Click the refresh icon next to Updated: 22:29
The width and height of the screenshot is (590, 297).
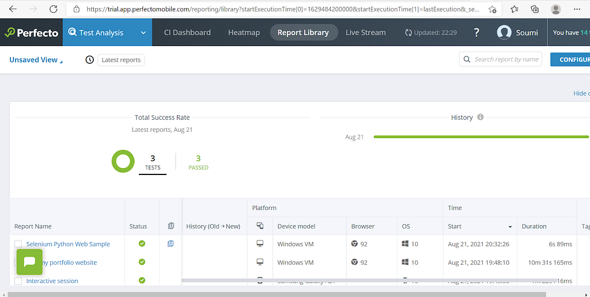pyautogui.click(x=409, y=33)
